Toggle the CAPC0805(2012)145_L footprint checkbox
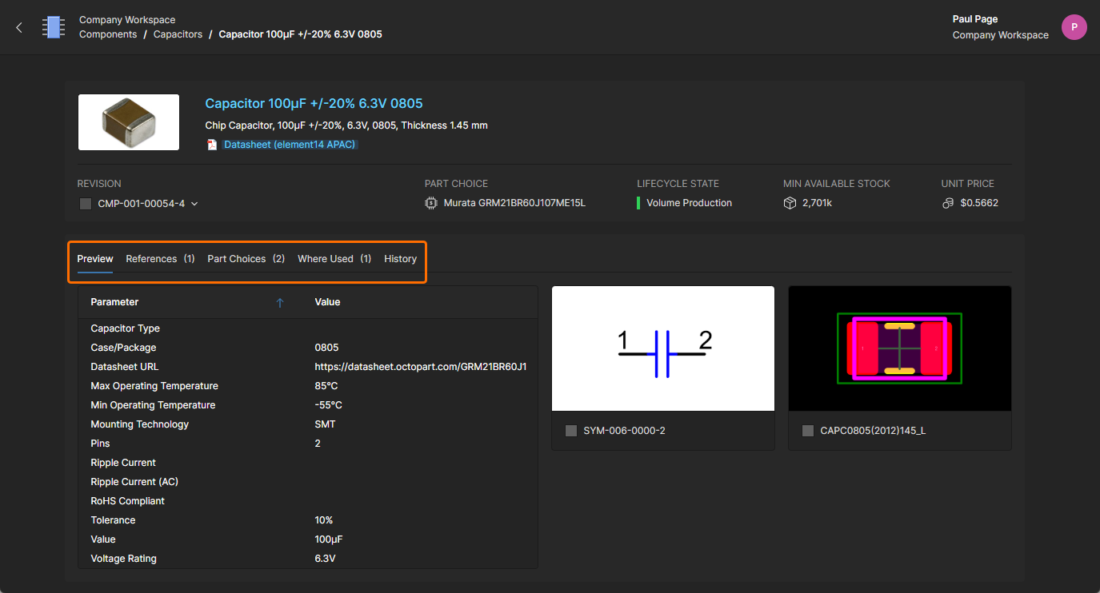This screenshot has width=1100, height=593. (x=808, y=431)
